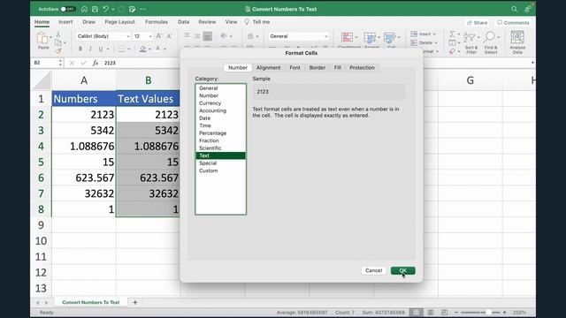566x318 pixels.
Task: Open the Page Layout ribbon tab
Action: coord(119,22)
